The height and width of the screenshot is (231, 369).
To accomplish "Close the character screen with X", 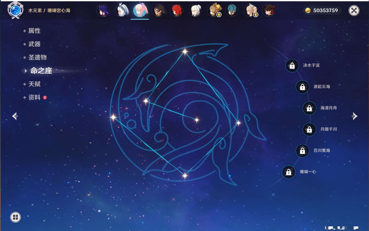I will 354,10.
